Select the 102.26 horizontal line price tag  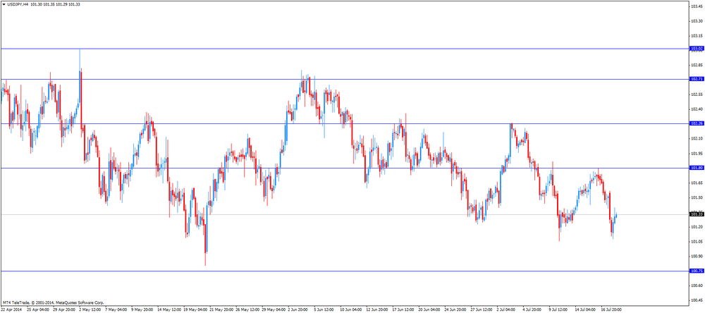tap(697, 123)
